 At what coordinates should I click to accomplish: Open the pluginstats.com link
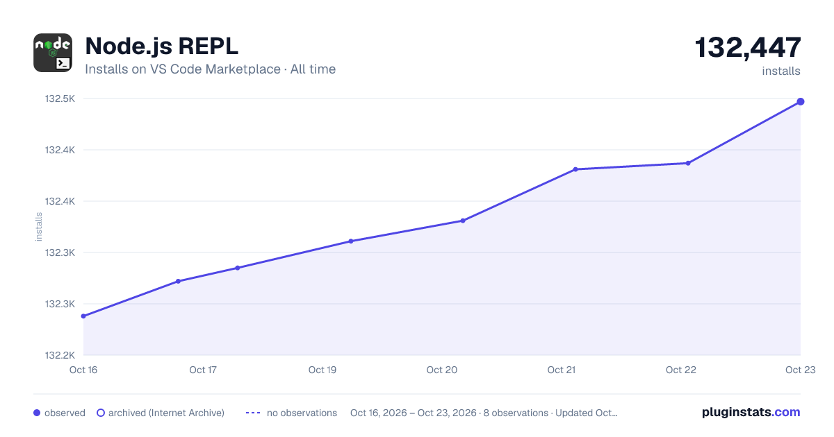tap(751, 412)
